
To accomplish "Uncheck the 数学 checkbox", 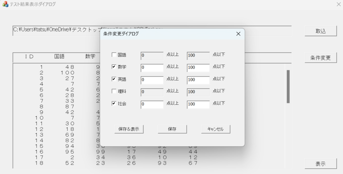I will 114,67.
